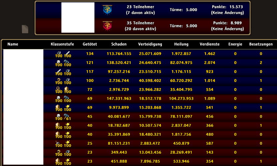Click the defense value 2.883.472

coord(150,143)
